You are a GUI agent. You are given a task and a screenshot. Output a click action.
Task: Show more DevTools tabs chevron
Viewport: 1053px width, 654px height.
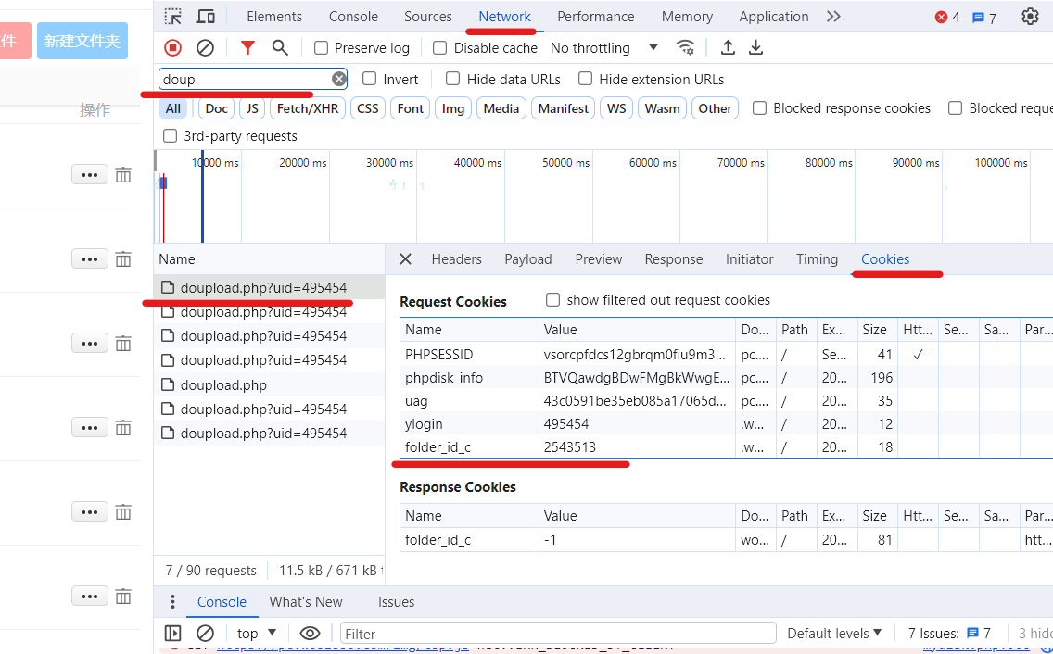(x=833, y=17)
